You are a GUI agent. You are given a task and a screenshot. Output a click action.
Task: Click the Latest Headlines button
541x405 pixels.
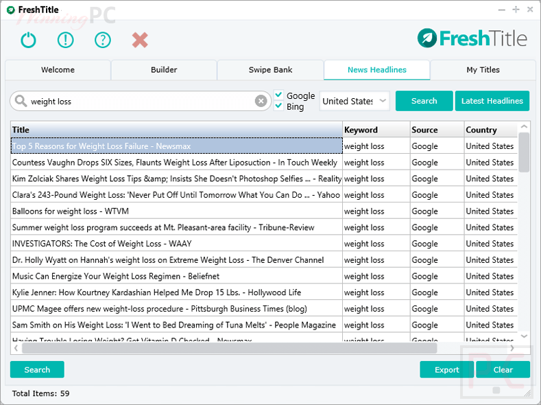coord(492,101)
